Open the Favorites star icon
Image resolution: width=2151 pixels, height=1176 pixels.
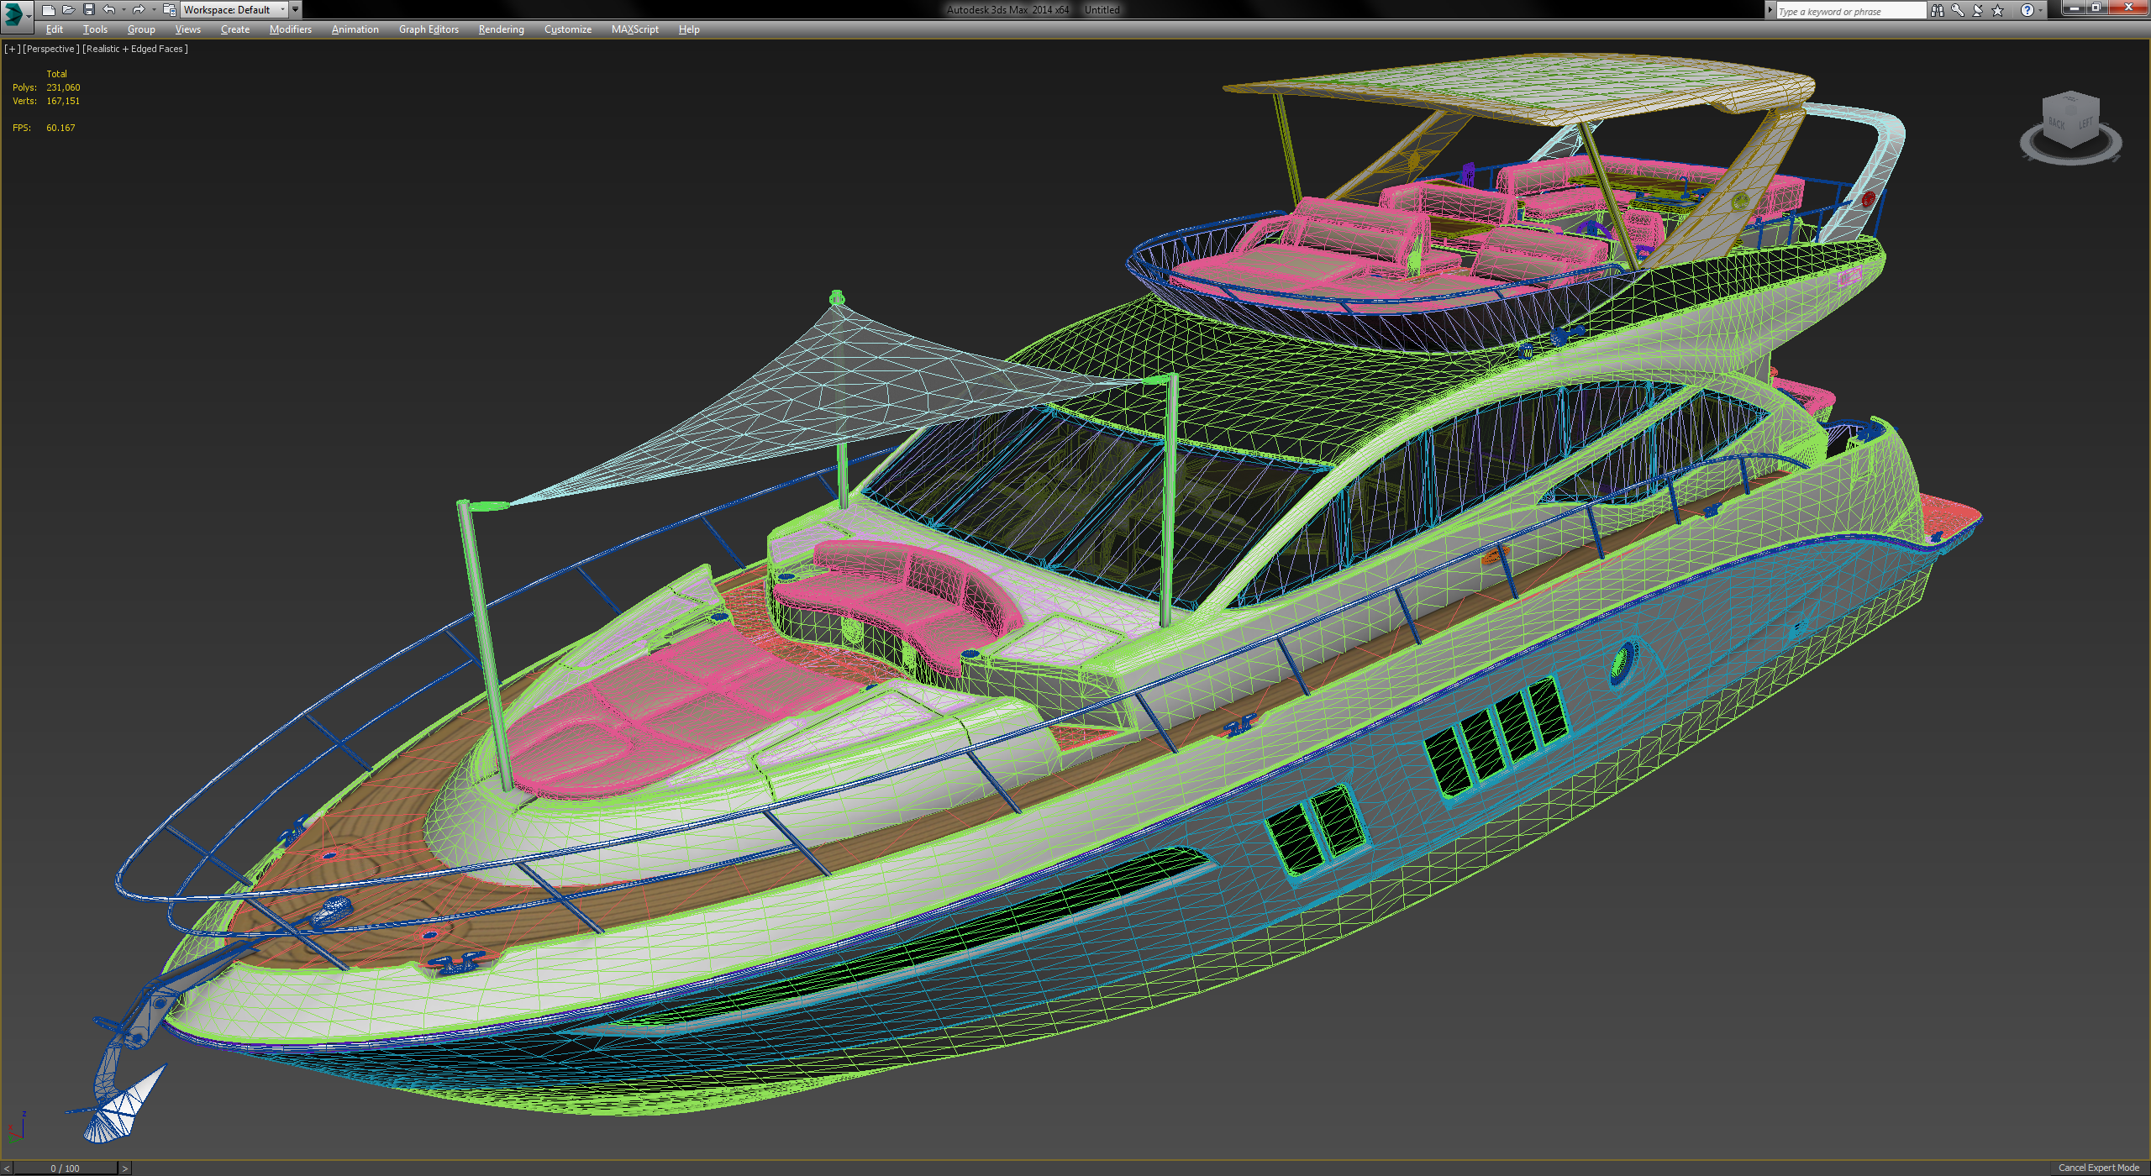(1997, 10)
